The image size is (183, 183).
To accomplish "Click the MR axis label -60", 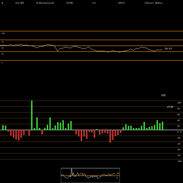I will [x=179, y=150].
